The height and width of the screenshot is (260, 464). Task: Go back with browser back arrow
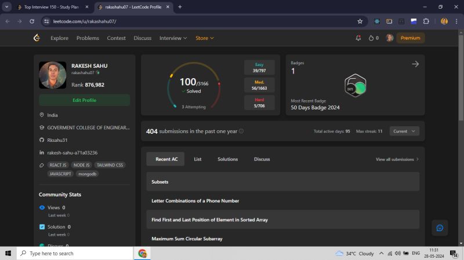[x=8, y=21]
